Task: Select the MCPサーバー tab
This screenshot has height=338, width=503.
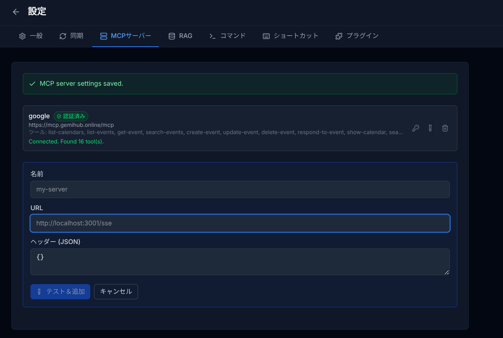Action: (x=126, y=36)
